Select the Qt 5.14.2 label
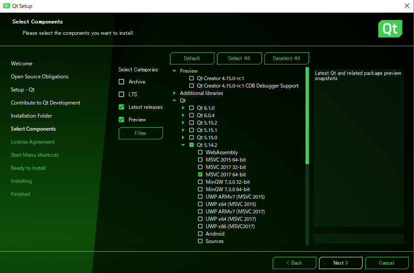 pyautogui.click(x=207, y=145)
